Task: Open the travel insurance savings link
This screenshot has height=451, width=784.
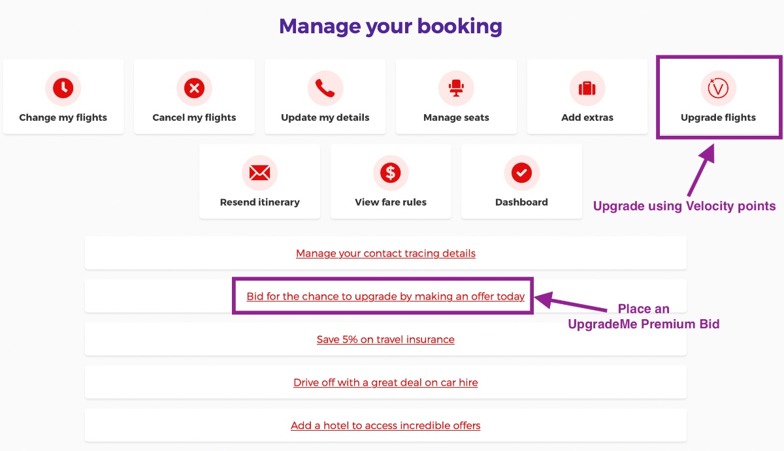Action: click(385, 339)
